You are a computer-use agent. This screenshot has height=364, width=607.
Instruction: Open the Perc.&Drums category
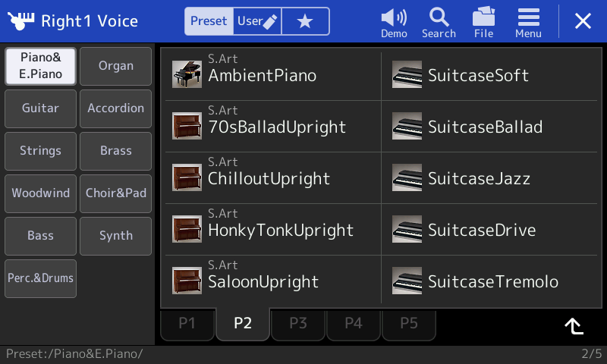coord(41,278)
